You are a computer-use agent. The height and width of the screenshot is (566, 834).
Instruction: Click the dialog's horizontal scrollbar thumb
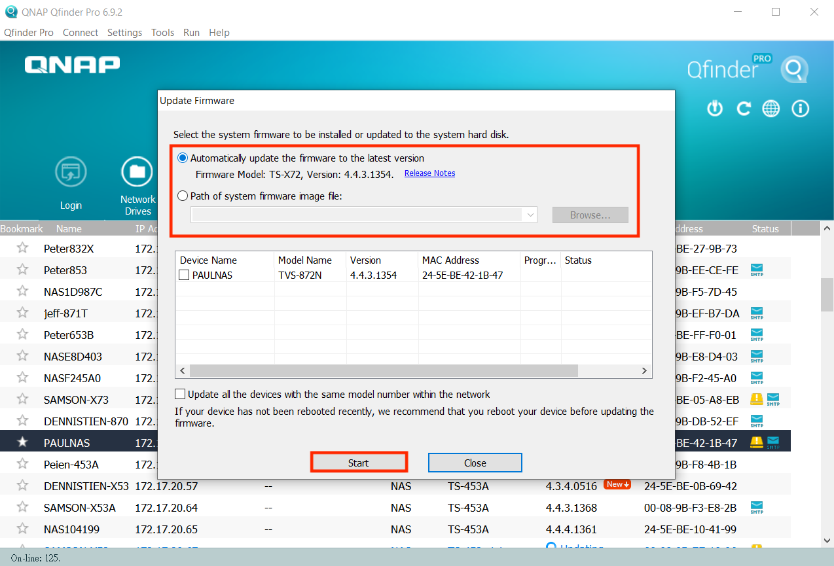pyautogui.click(x=384, y=371)
